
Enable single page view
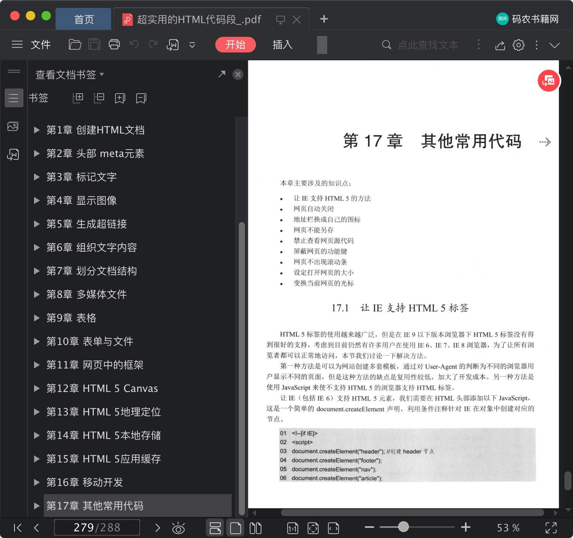coord(236,528)
